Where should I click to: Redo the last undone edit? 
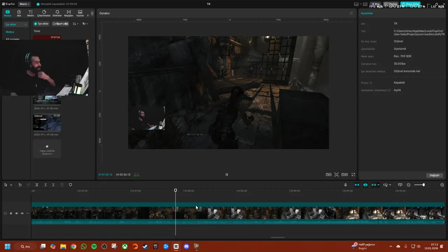28,185
